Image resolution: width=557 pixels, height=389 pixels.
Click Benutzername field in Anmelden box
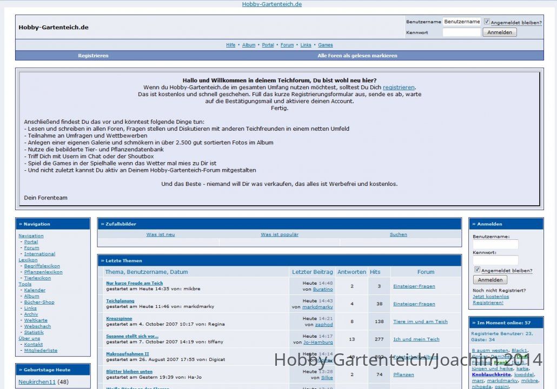coord(495,244)
